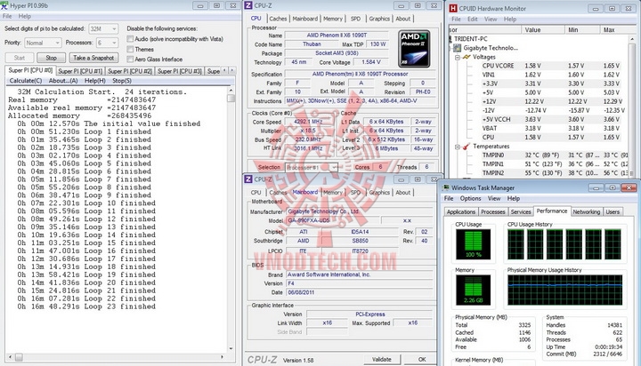Click the CPU-Z icon in the top CPU-Z window
This screenshot has height=366, width=641.
point(248,5)
